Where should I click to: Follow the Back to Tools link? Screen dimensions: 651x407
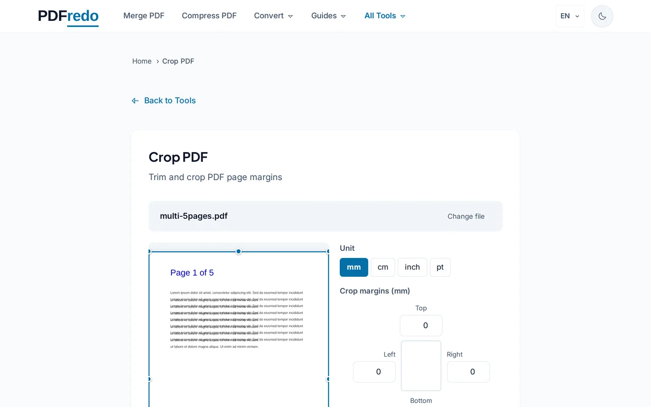pyautogui.click(x=170, y=100)
